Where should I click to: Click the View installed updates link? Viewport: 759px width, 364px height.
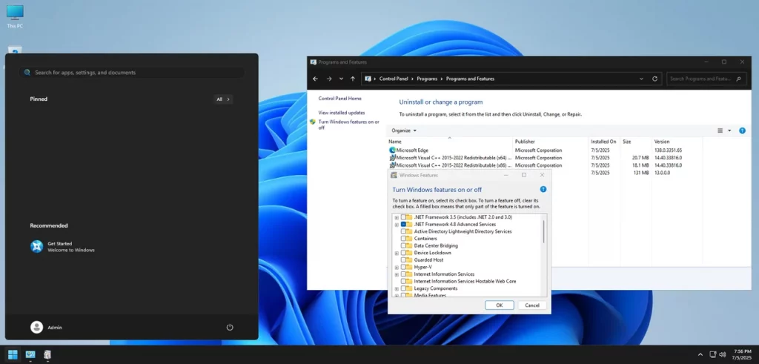pyautogui.click(x=341, y=113)
